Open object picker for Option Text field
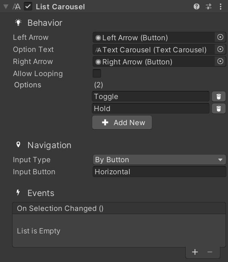The image size is (228, 262). (220, 49)
